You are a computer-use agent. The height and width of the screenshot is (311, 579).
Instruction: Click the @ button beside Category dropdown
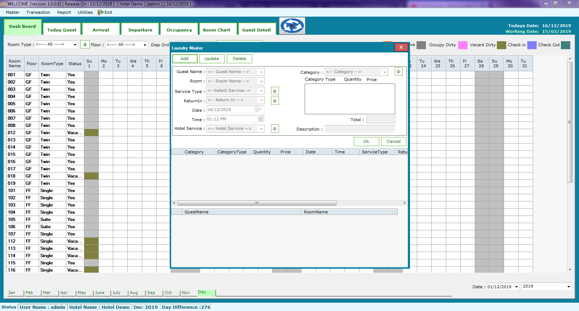(x=398, y=72)
